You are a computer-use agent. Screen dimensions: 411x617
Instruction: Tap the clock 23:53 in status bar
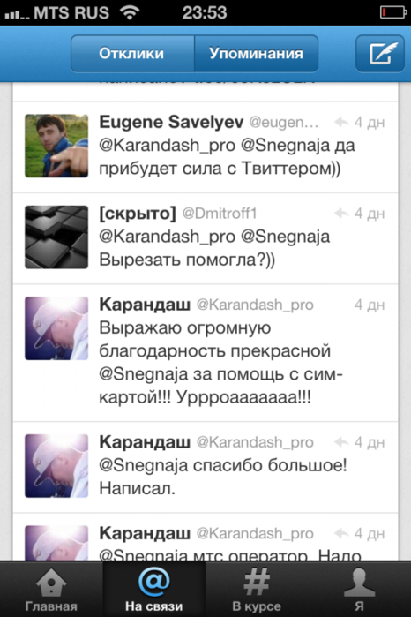pos(205,12)
